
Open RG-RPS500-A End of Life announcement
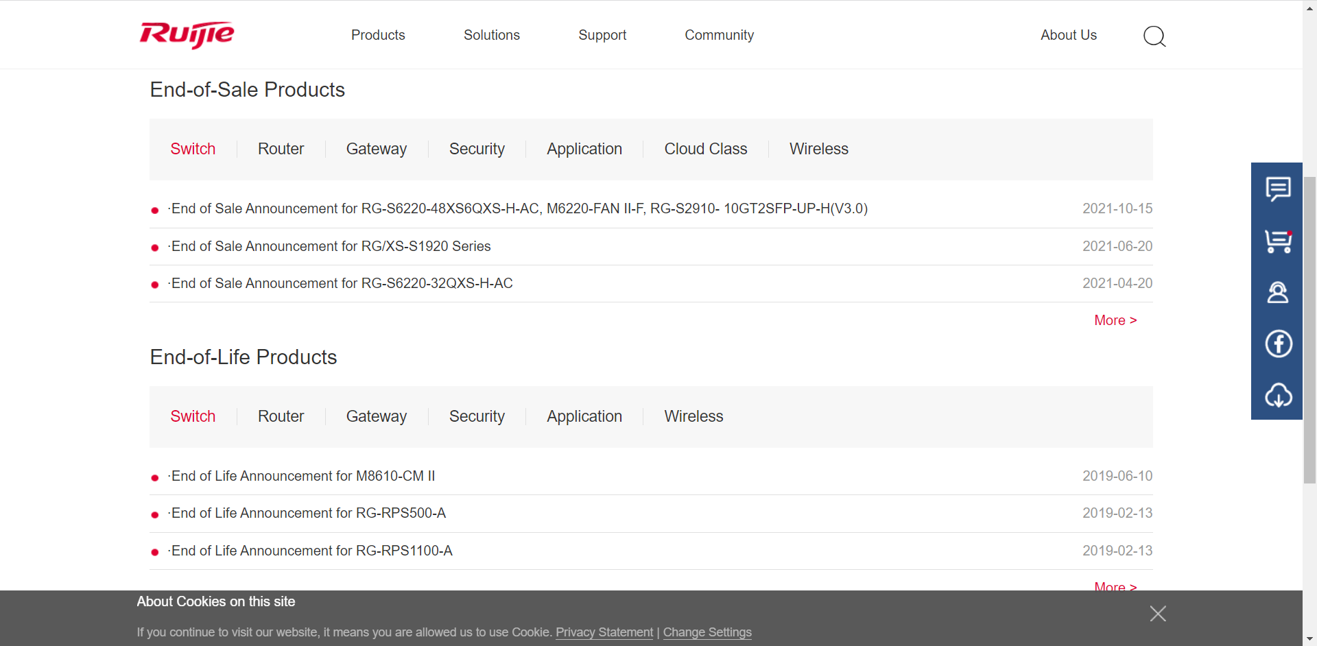click(x=307, y=513)
